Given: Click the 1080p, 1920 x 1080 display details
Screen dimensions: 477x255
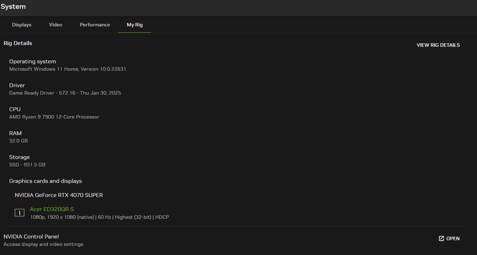Looking at the screenshot, I should pyautogui.click(x=99, y=217).
